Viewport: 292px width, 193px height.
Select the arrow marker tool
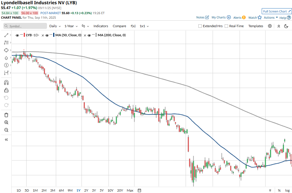[6, 58]
